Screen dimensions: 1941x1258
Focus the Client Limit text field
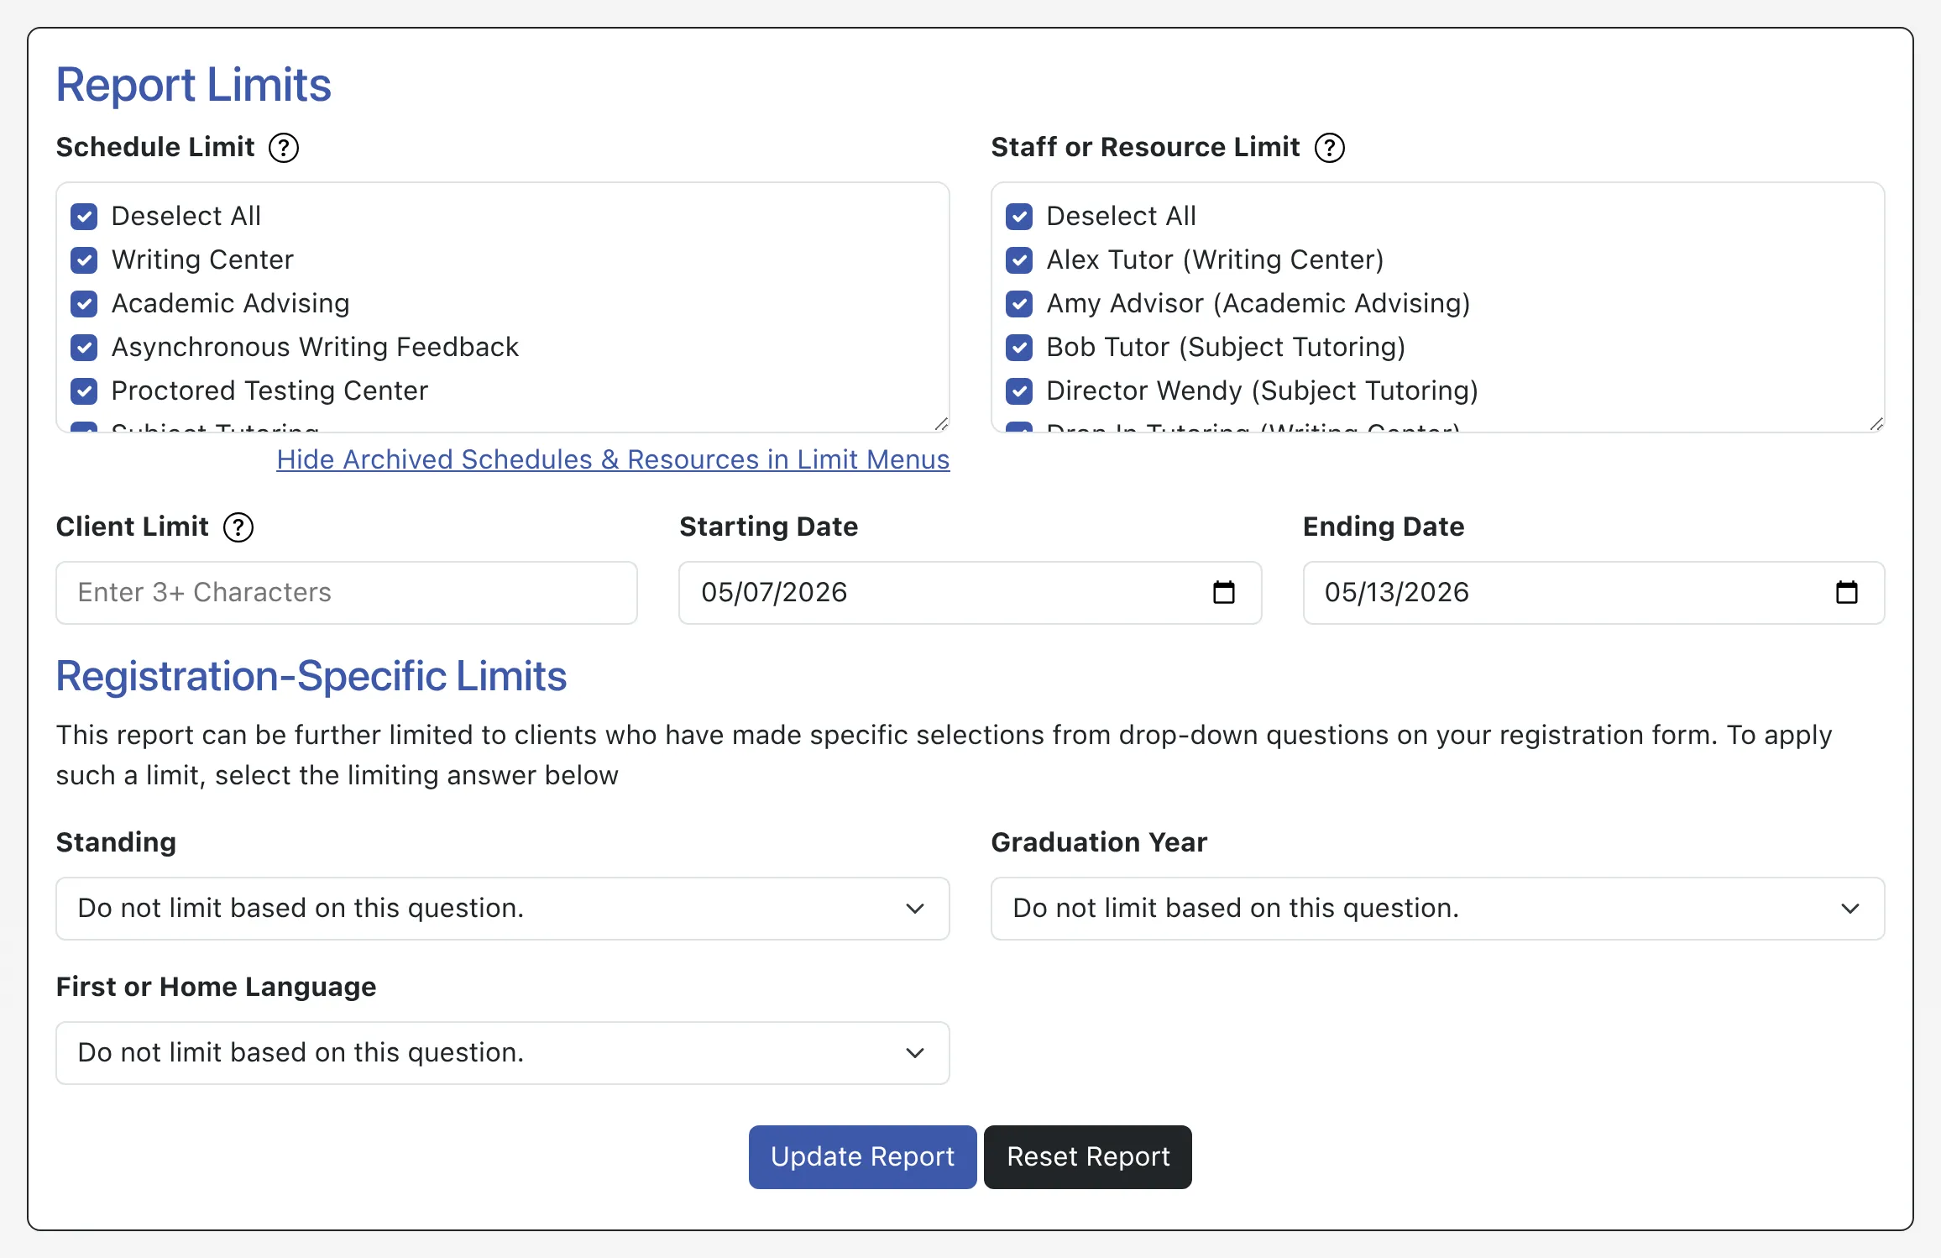347,593
